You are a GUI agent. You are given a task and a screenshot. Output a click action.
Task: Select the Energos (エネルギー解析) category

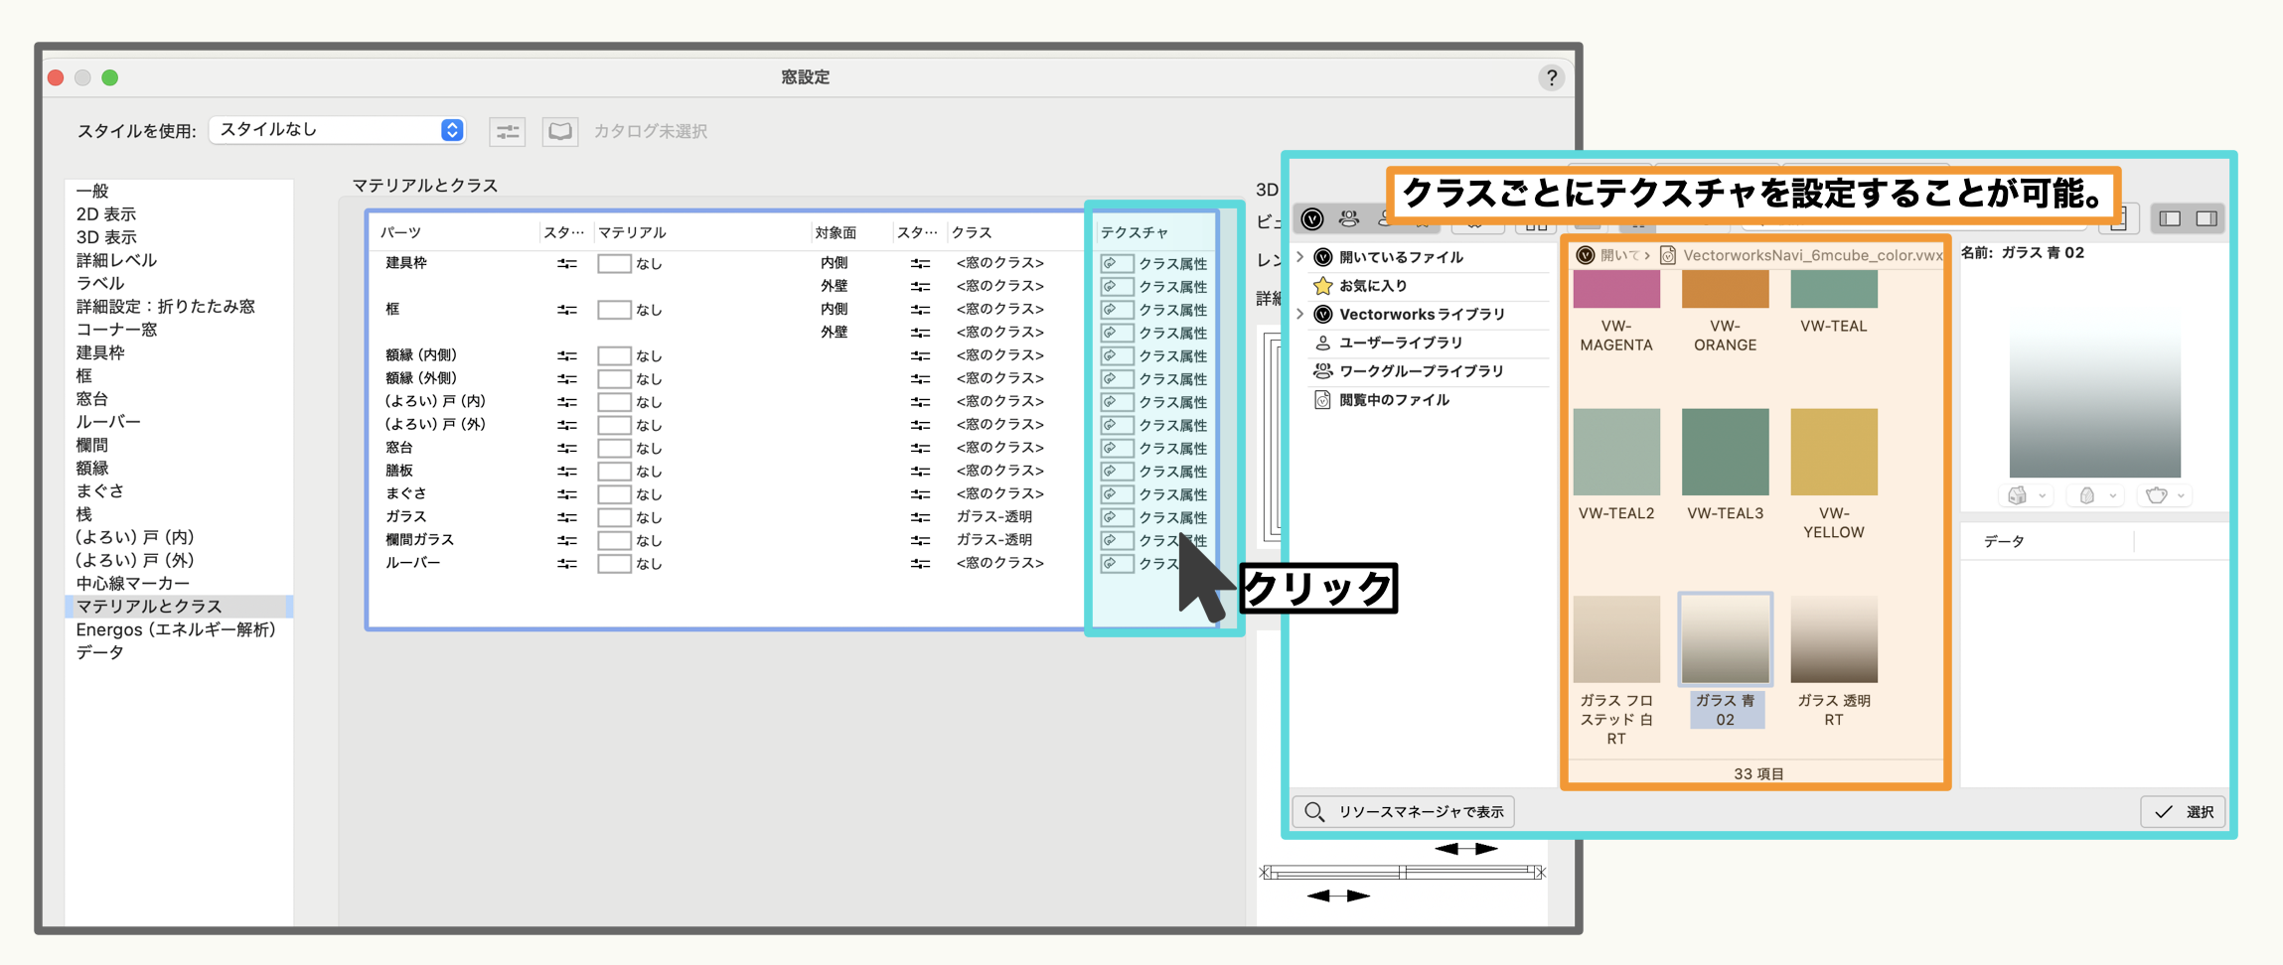(175, 629)
